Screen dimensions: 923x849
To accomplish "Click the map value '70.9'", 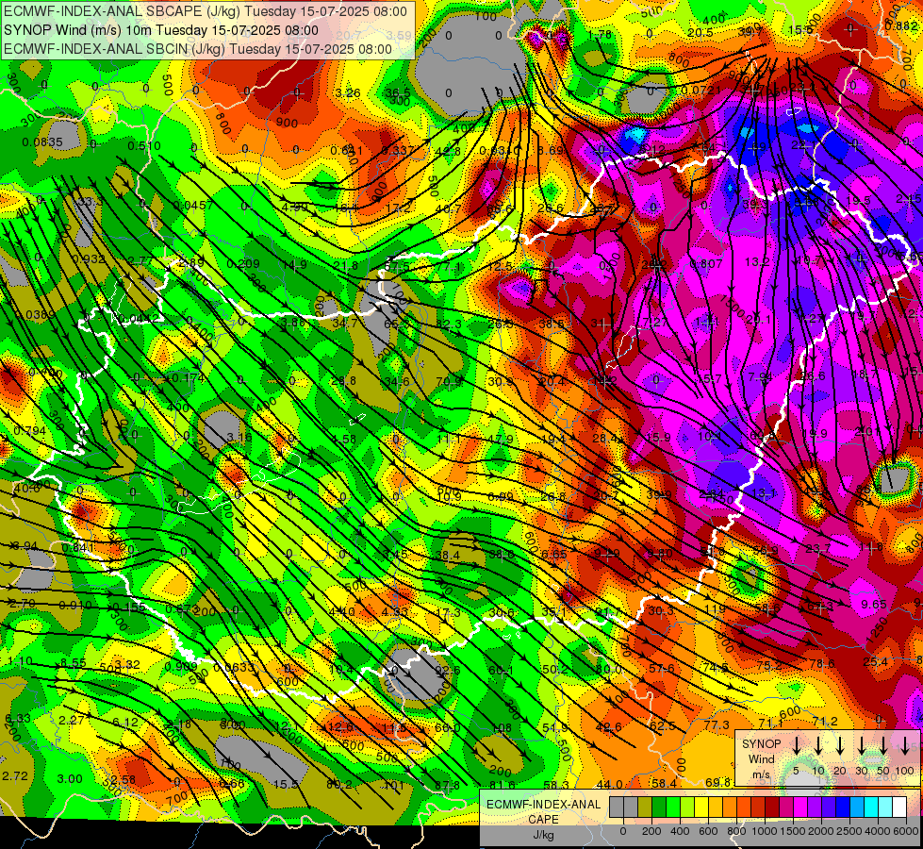I will pyautogui.click(x=449, y=381).
